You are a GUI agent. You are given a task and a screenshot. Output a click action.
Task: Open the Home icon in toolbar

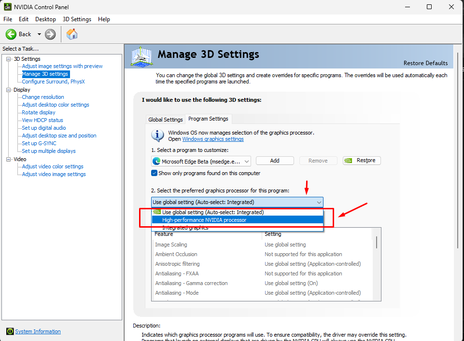72,34
